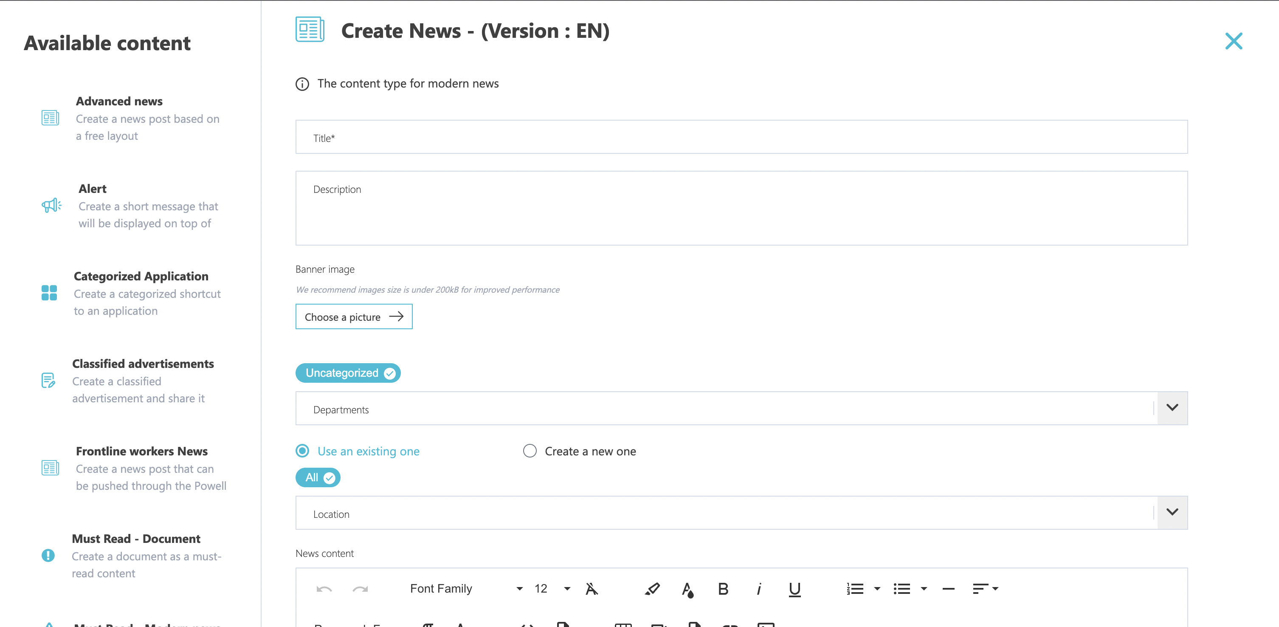
Task: Click the Advanced news newspaper icon
Action: click(50, 118)
